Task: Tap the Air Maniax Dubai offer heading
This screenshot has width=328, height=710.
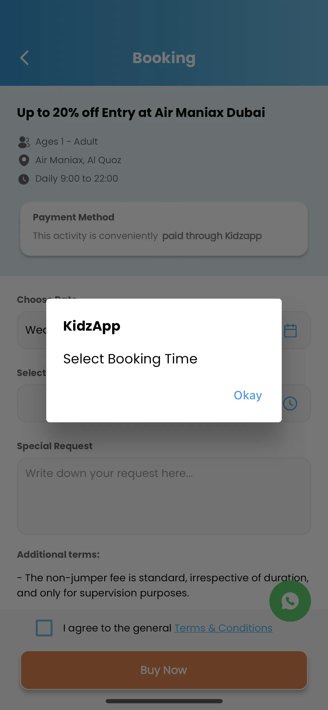Action: click(141, 113)
